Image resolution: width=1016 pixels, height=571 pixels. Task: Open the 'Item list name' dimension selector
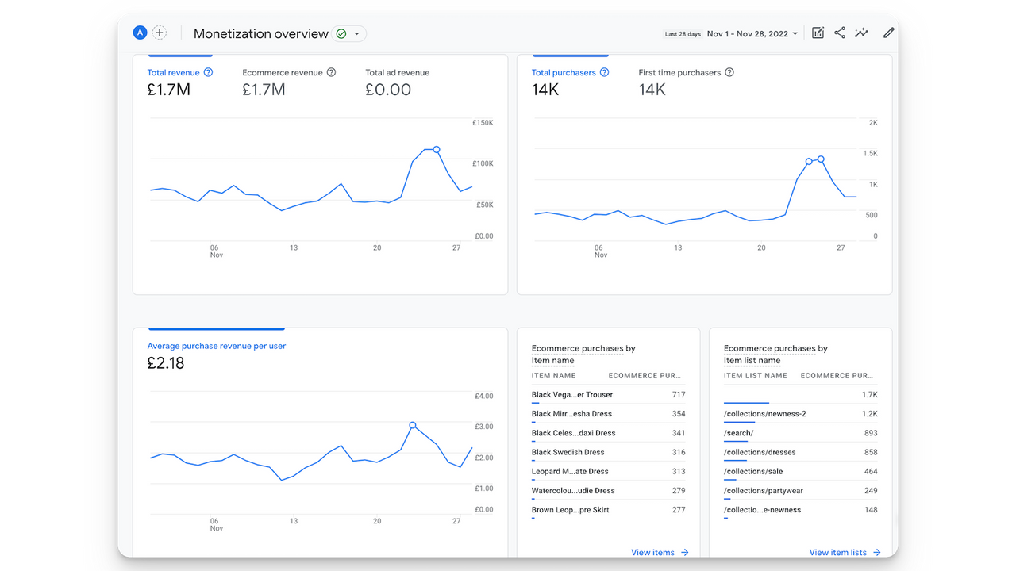pyautogui.click(x=752, y=361)
